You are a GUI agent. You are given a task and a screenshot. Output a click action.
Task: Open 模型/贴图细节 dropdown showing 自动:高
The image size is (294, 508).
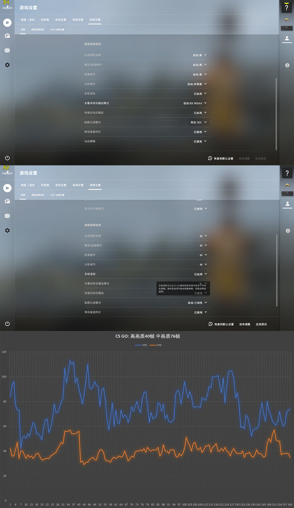[x=200, y=65]
